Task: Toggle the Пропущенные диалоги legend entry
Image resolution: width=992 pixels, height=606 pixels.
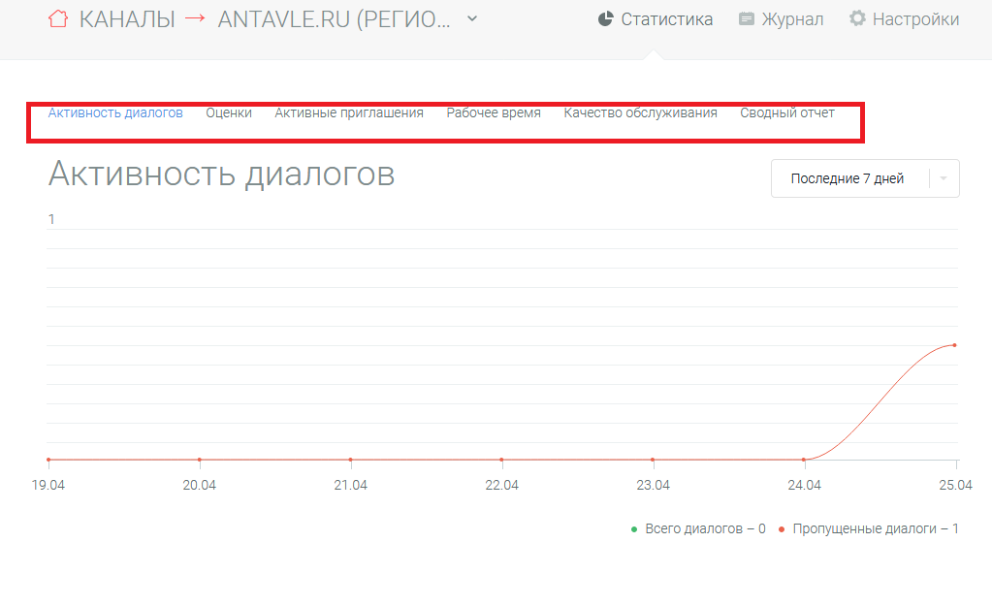Action: [x=869, y=528]
